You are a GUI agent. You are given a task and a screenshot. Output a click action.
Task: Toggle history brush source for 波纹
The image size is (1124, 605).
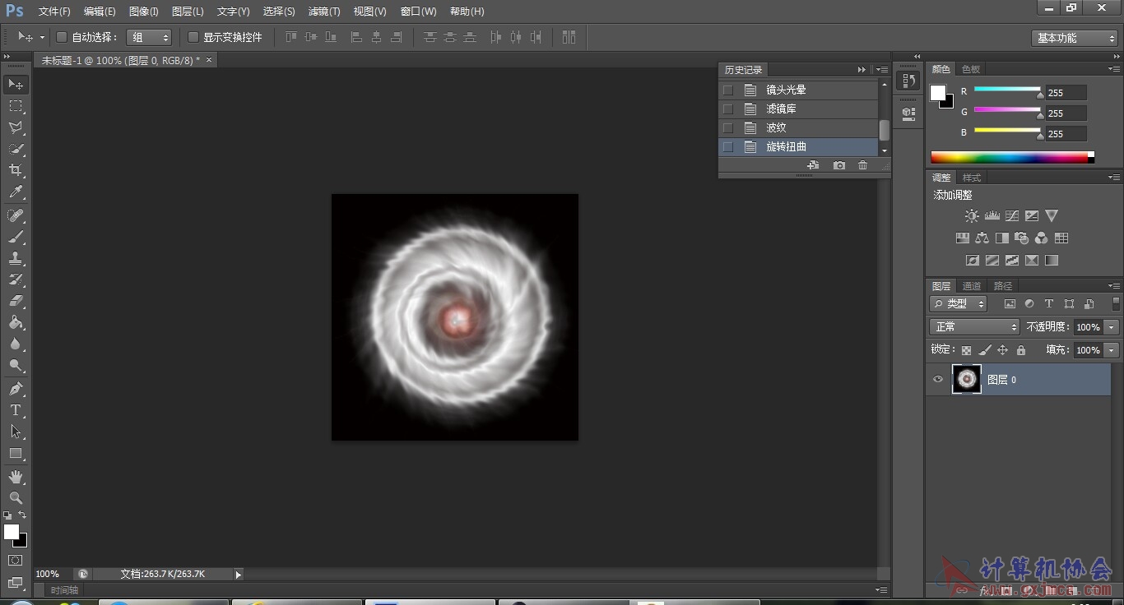point(727,127)
